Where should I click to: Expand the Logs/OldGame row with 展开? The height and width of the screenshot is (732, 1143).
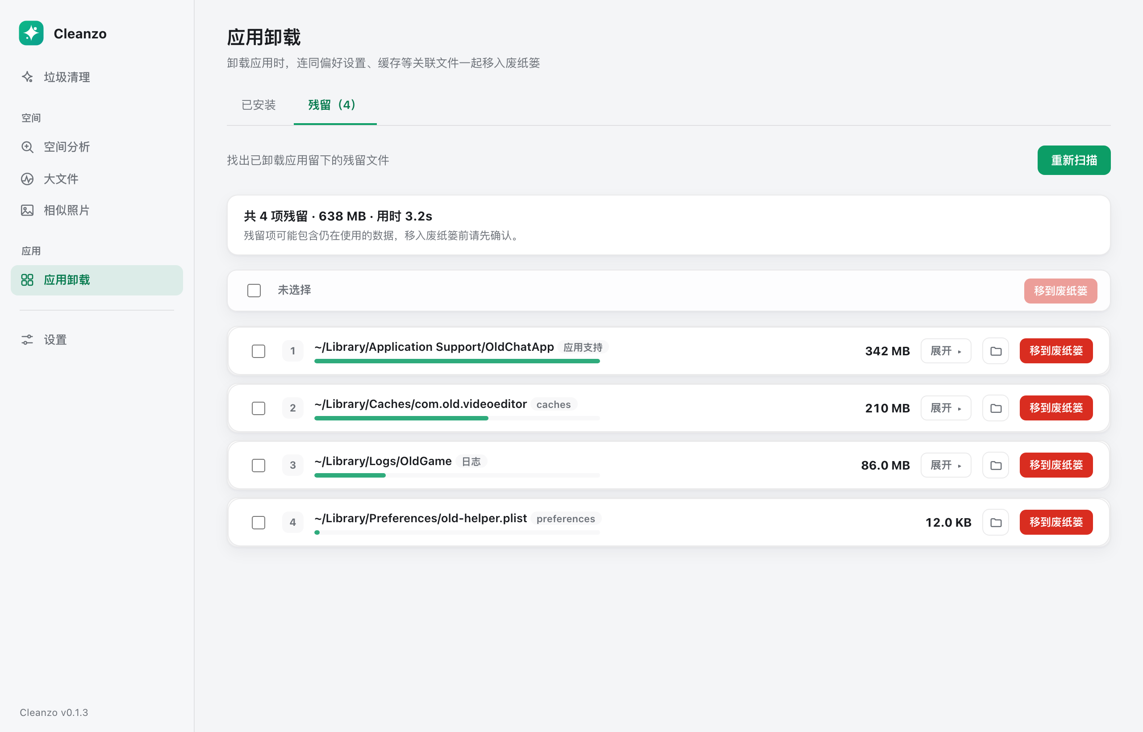pos(946,466)
